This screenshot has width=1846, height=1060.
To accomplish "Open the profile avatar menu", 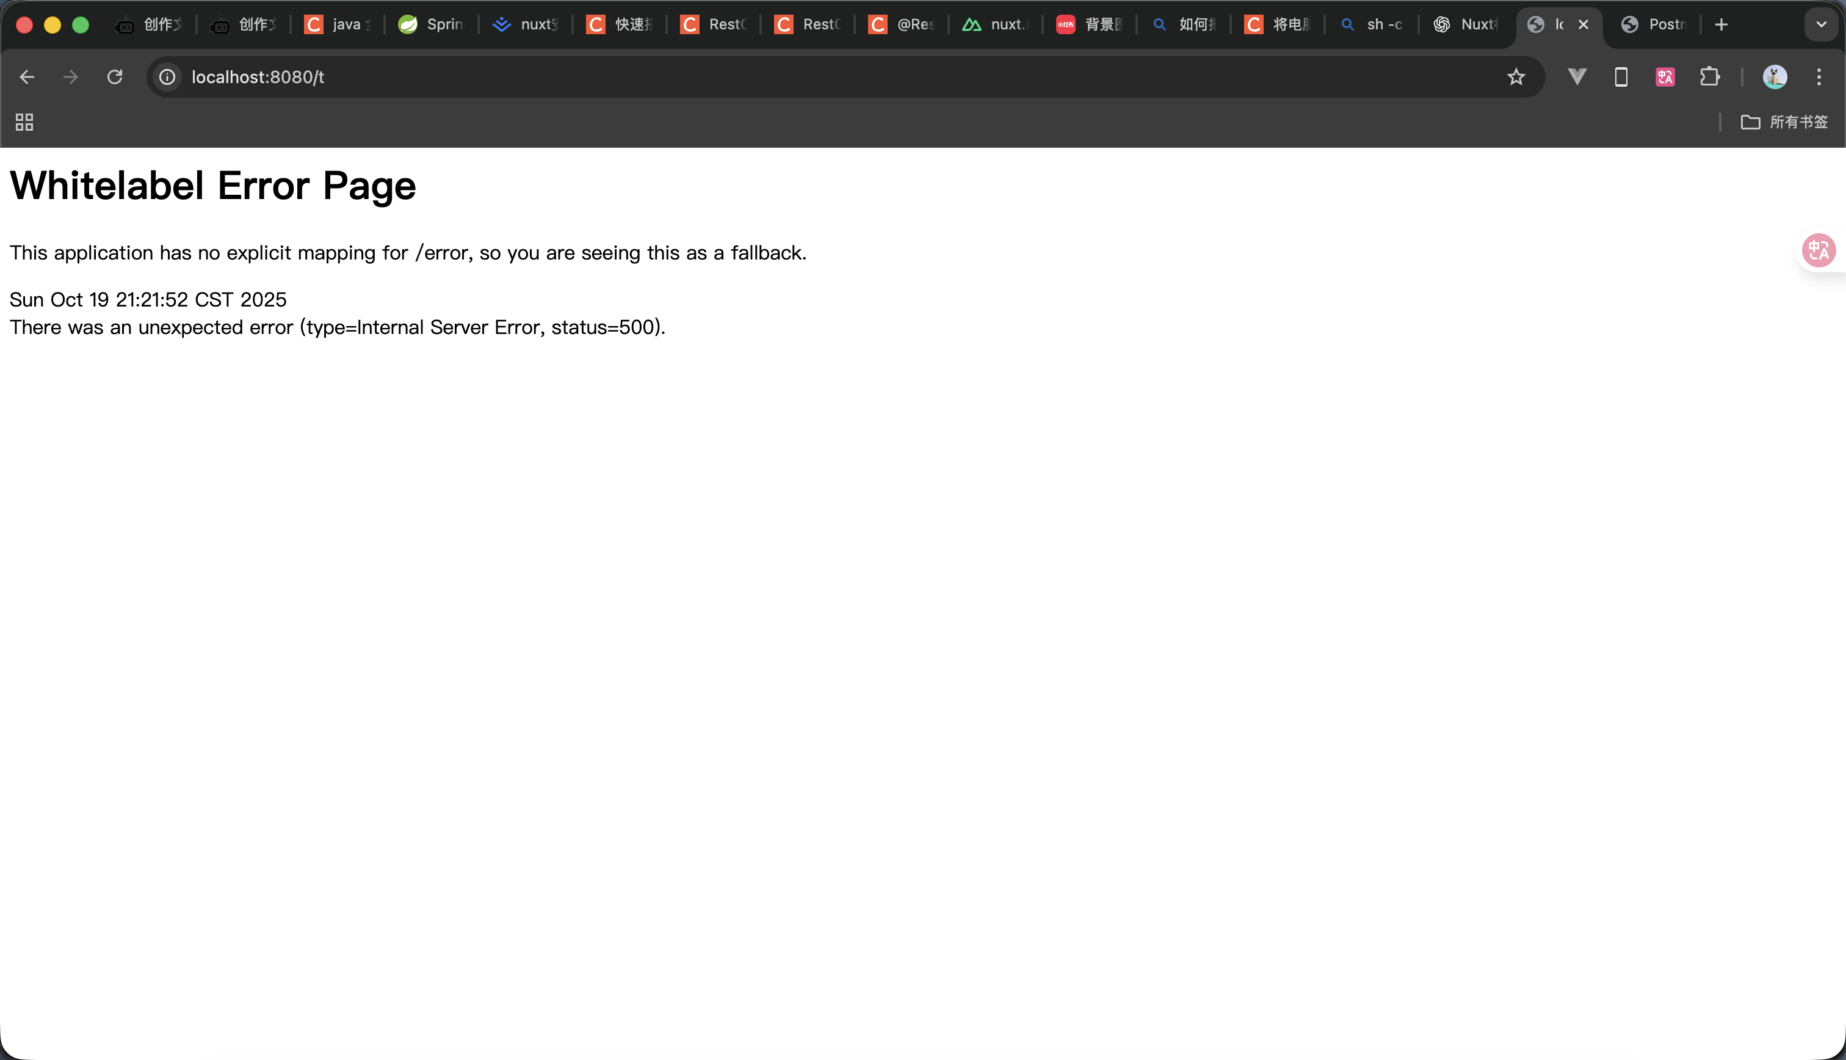I will tap(1775, 77).
